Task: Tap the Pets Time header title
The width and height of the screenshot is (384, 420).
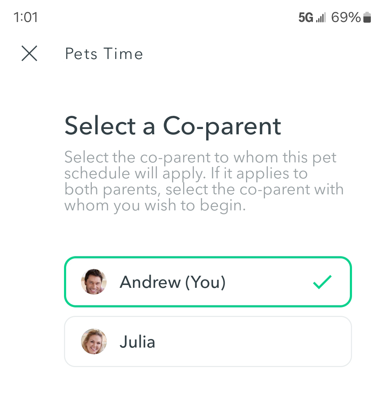Action: coord(104,54)
